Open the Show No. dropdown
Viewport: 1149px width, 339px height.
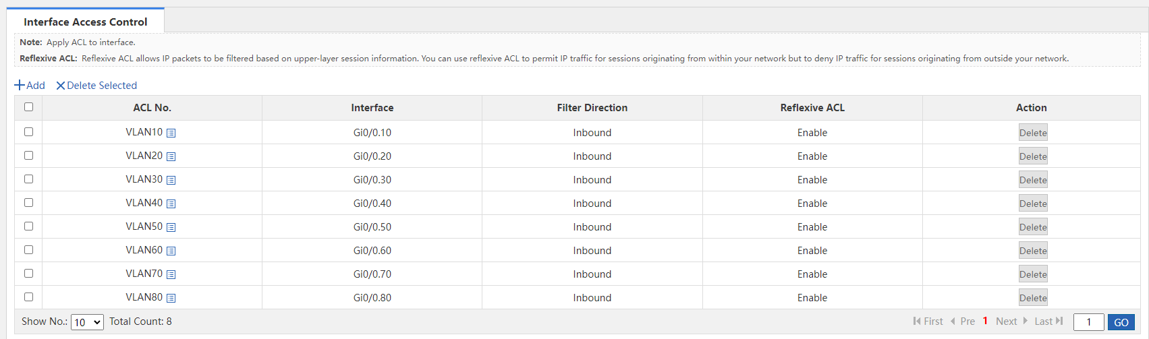point(87,322)
